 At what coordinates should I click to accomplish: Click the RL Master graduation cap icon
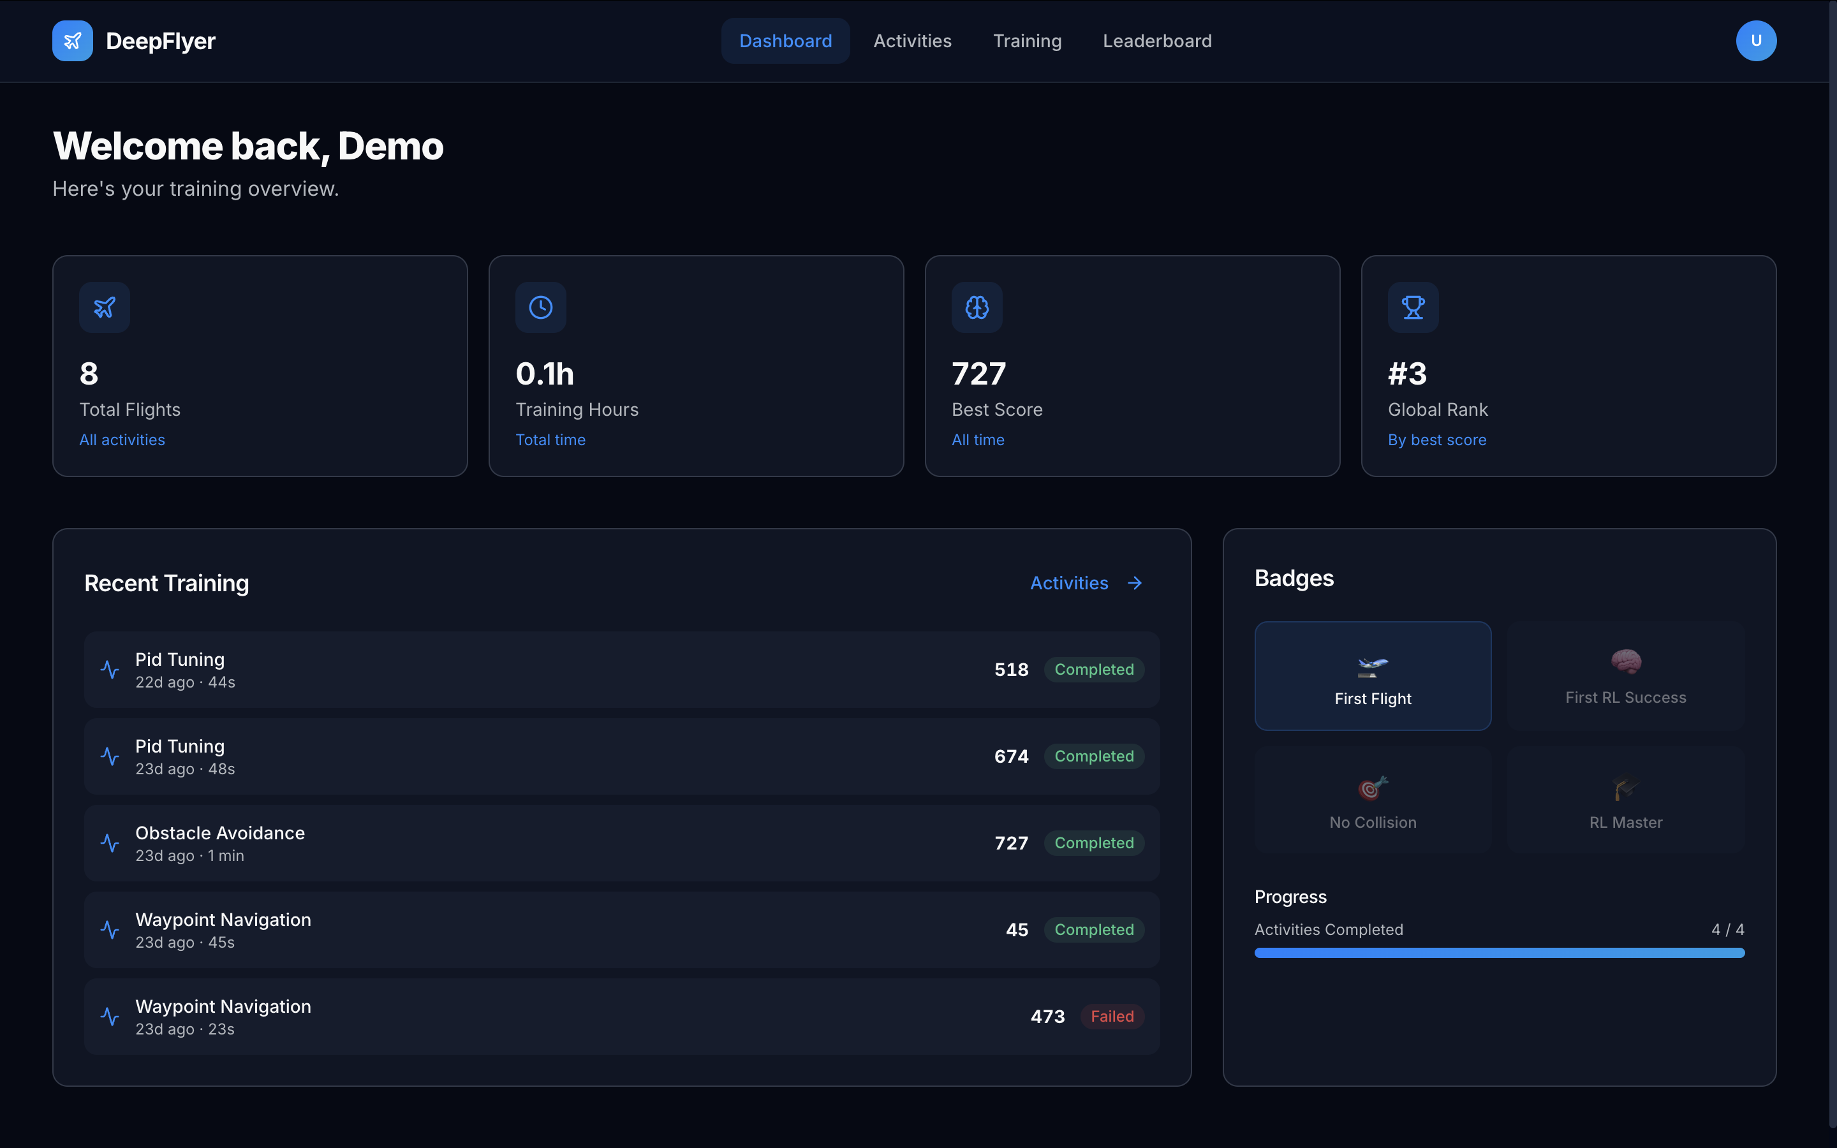1626,788
